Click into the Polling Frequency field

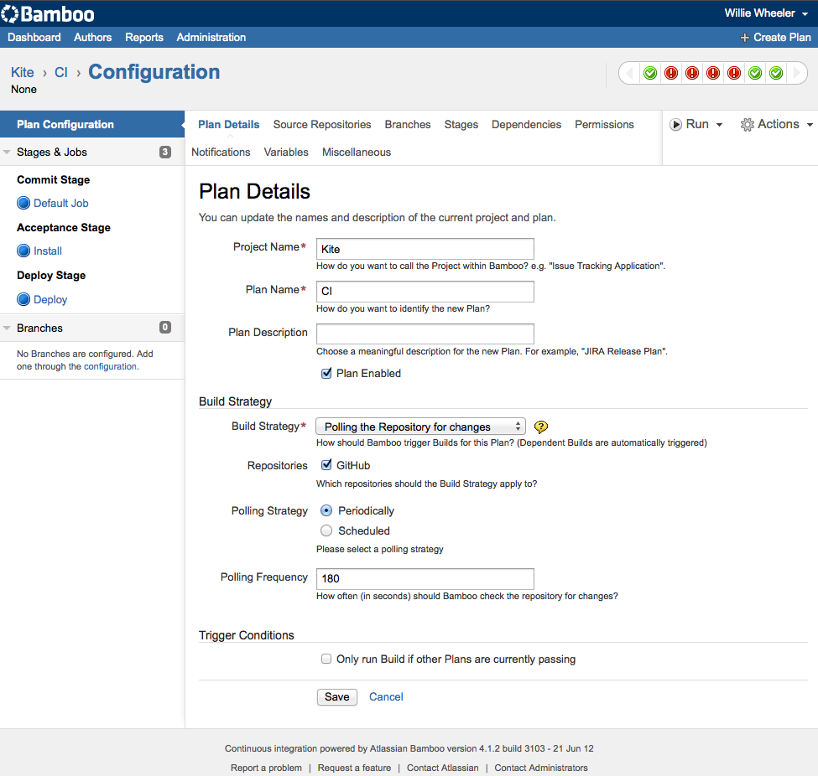click(x=425, y=578)
